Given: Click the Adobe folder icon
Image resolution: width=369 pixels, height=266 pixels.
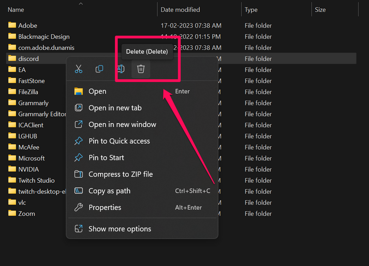Looking at the screenshot, I should (x=12, y=25).
